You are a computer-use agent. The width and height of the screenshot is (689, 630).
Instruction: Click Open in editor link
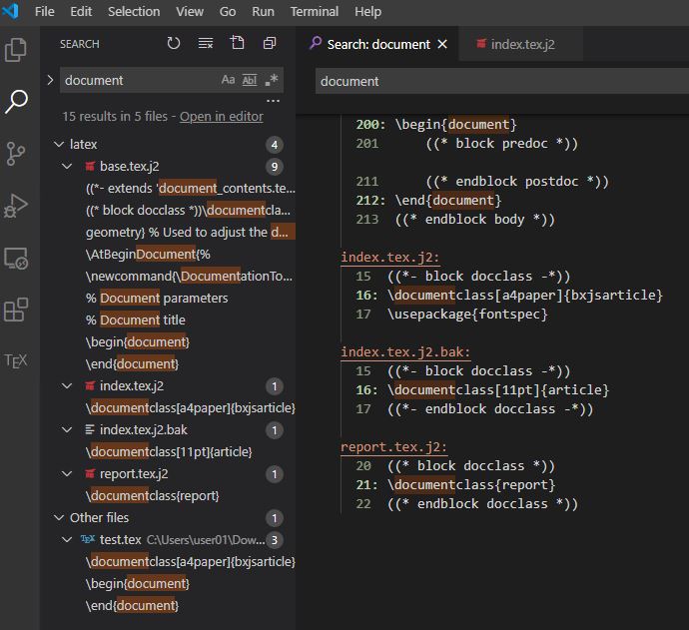[x=222, y=117]
